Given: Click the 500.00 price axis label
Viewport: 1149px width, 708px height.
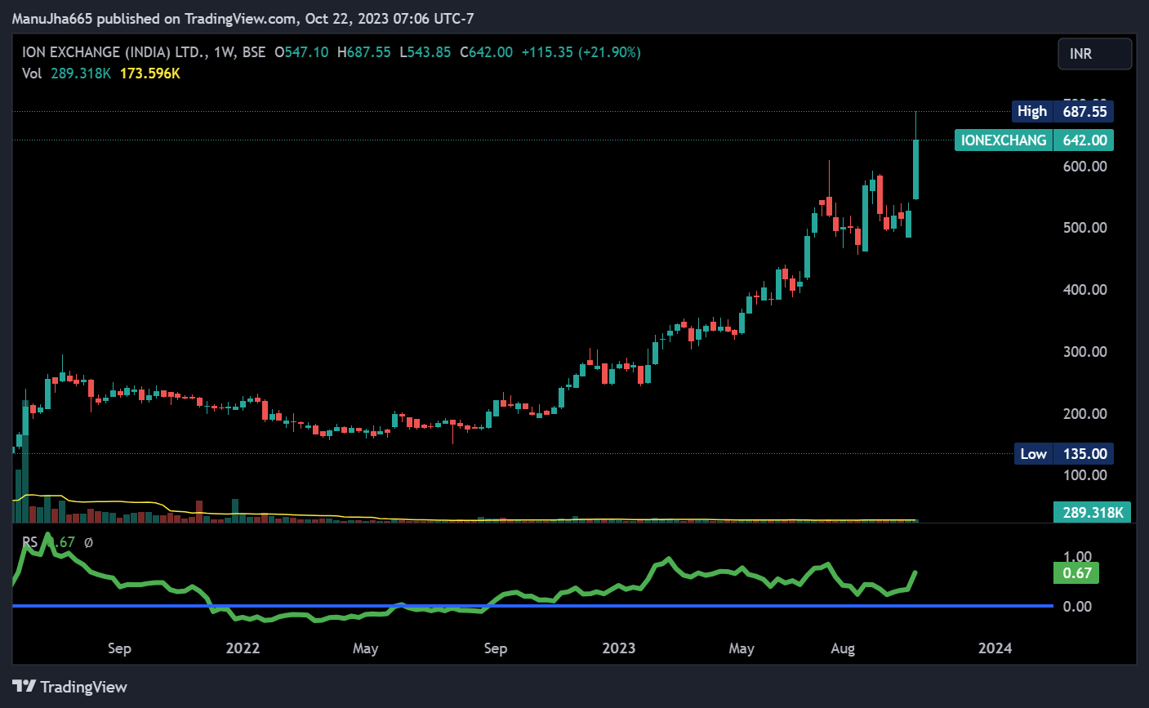Looking at the screenshot, I should pos(1084,228).
